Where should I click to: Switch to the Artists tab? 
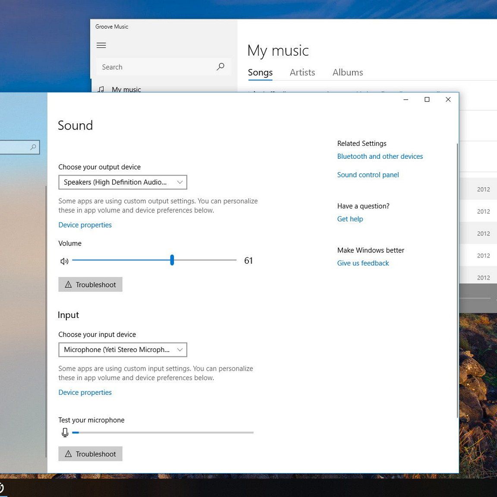coord(302,72)
